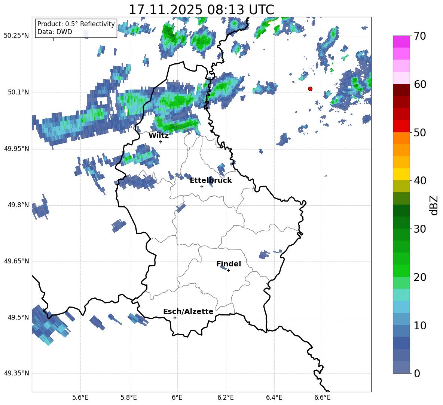Click the 70 colorbar tick value
443x405 pixels.
click(420, 36)
